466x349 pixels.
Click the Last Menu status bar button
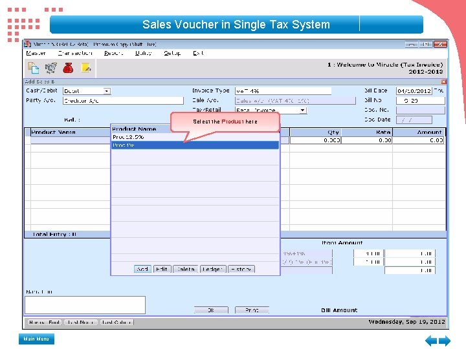click(x=80, y=323)
